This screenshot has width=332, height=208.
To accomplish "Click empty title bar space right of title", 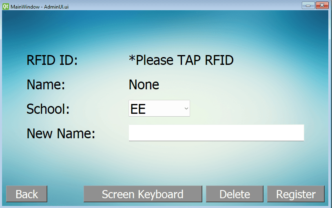I will (x=184, y=6).
